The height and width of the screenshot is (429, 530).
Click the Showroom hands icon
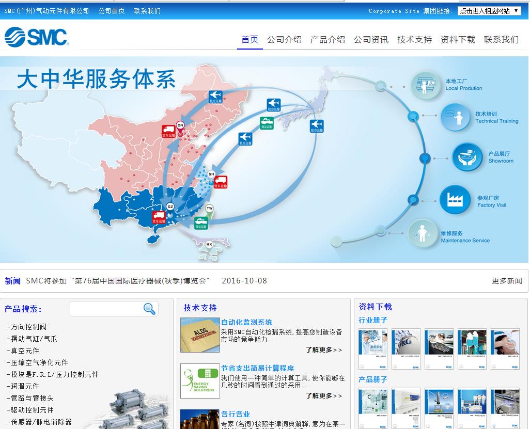(467, 157)
